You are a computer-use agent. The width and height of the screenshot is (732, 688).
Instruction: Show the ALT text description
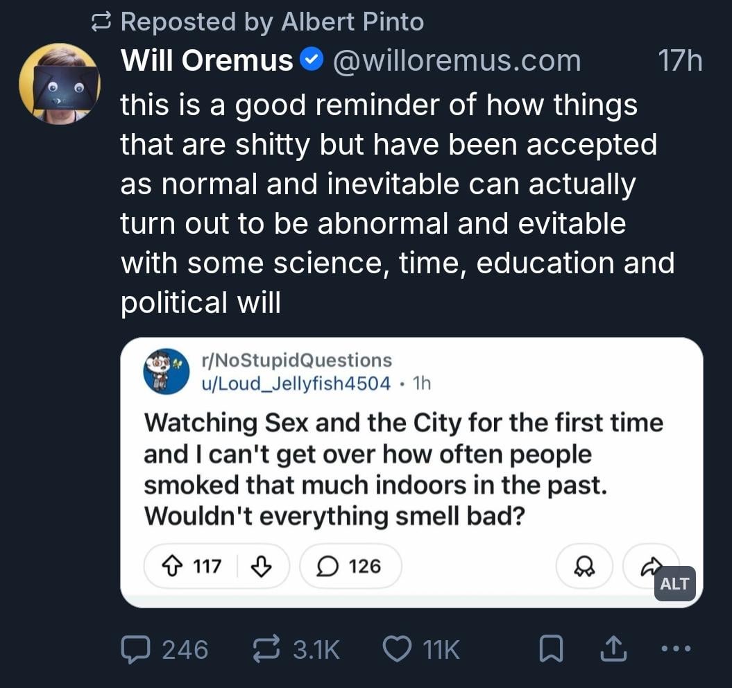(x=674, y=583)
